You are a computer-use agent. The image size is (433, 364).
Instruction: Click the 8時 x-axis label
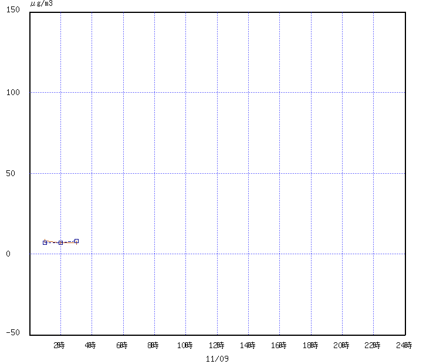[153, 346]
